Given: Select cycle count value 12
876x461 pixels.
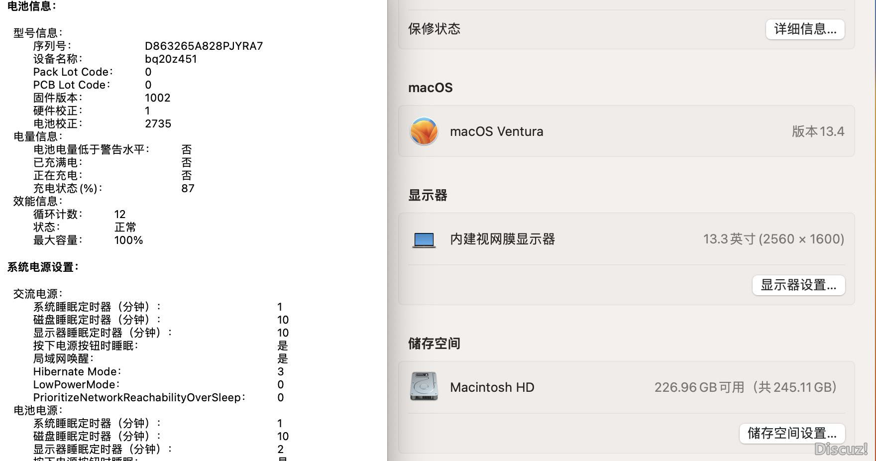Looking at the screenshot, I should [120, 214].
